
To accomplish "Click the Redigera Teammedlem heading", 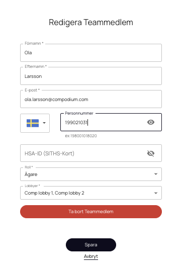I will 91,22.
